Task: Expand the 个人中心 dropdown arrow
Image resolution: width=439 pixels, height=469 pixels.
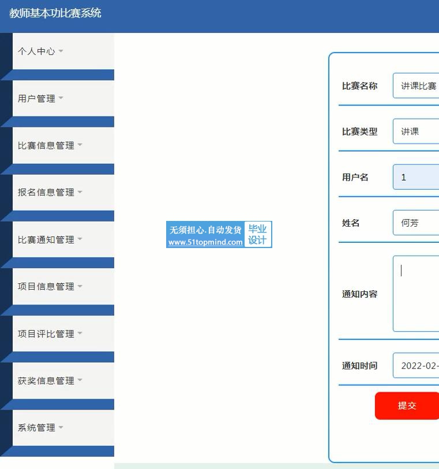Action: coord(61,51)
